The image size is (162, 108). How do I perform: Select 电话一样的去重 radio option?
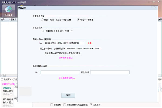click(78, 19)
